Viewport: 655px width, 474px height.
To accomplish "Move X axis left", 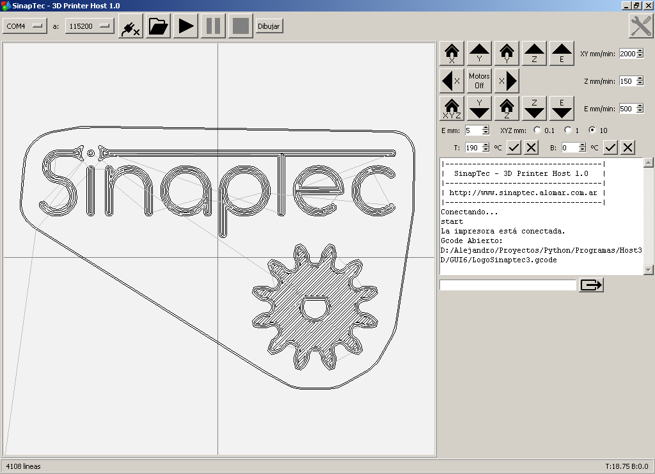I will (452, 81).
